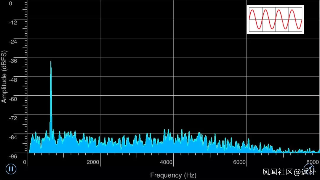Click the -60 amplitude axis label

pos(13,99)
